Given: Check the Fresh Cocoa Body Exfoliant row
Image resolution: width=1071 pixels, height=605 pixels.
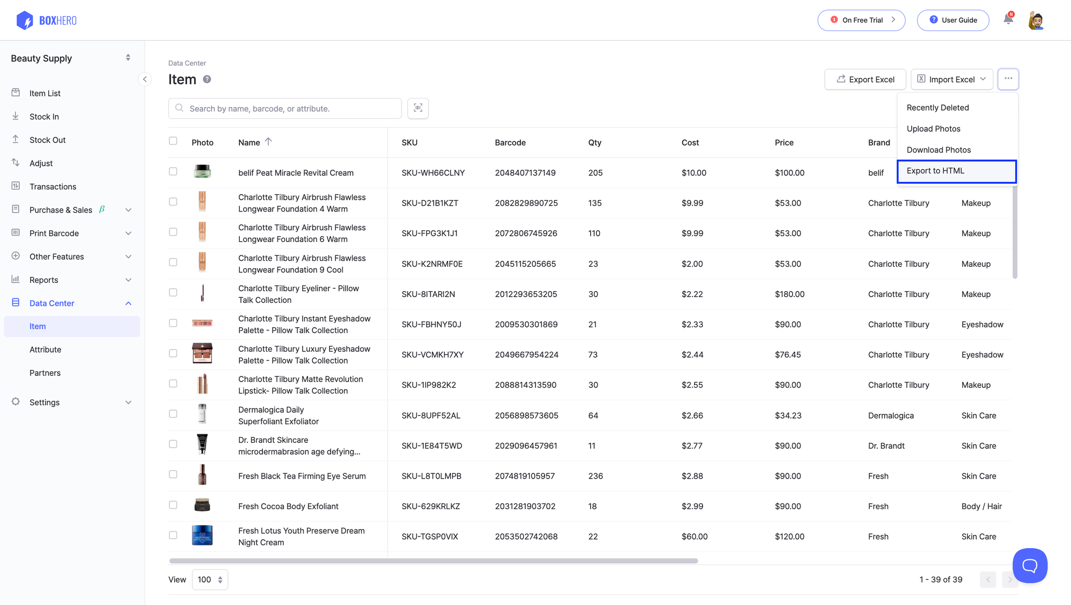Looking at the screenshot, I should (173, 505).
